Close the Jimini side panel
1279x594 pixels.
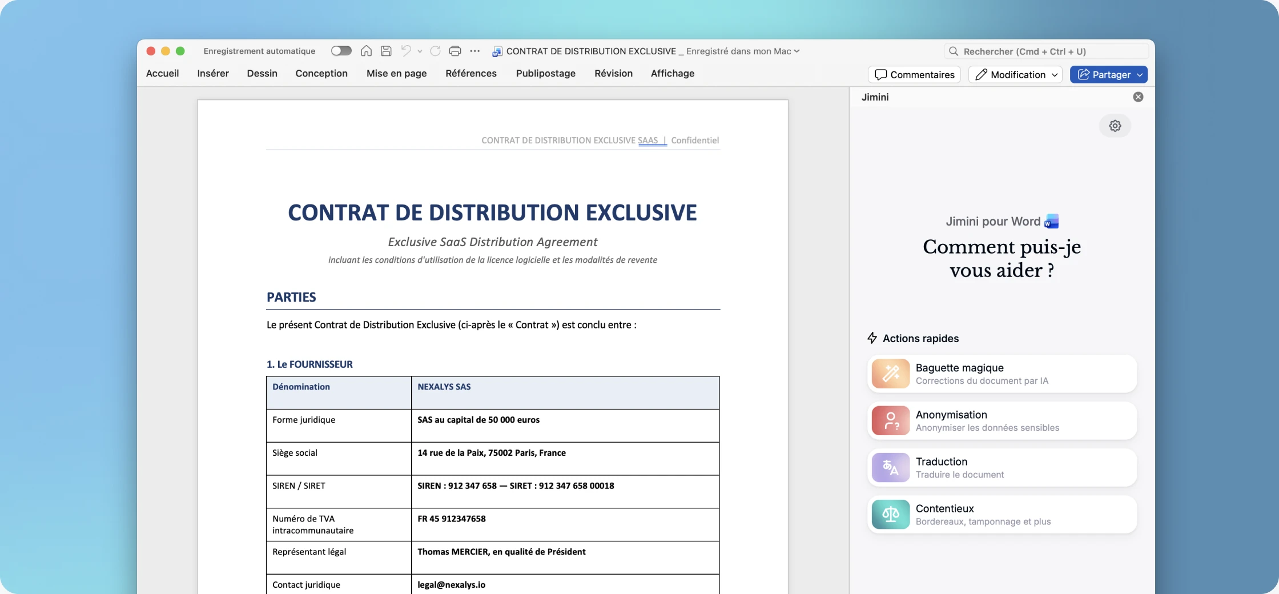coord(1138,97)
